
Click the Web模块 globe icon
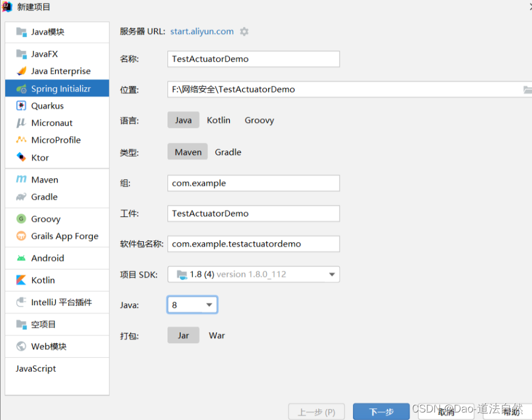(21, 346)
